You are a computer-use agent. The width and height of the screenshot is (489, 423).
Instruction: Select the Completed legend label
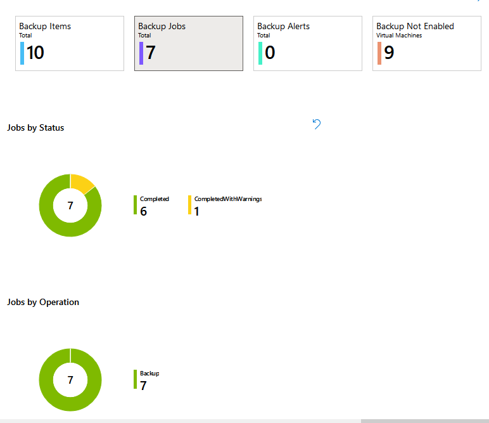point(154,199)
